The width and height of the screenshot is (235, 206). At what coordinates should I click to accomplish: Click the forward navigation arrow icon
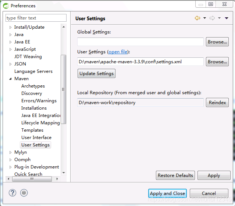click(x=212, y=18)
